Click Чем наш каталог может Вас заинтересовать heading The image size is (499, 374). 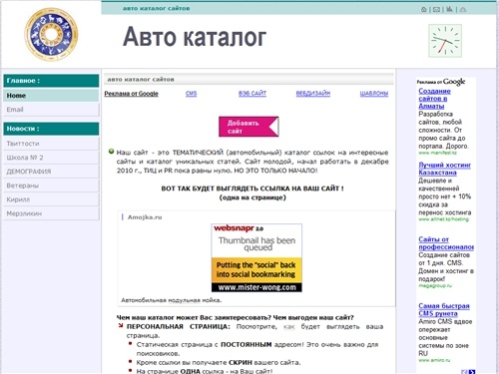(x=235, y=317)
